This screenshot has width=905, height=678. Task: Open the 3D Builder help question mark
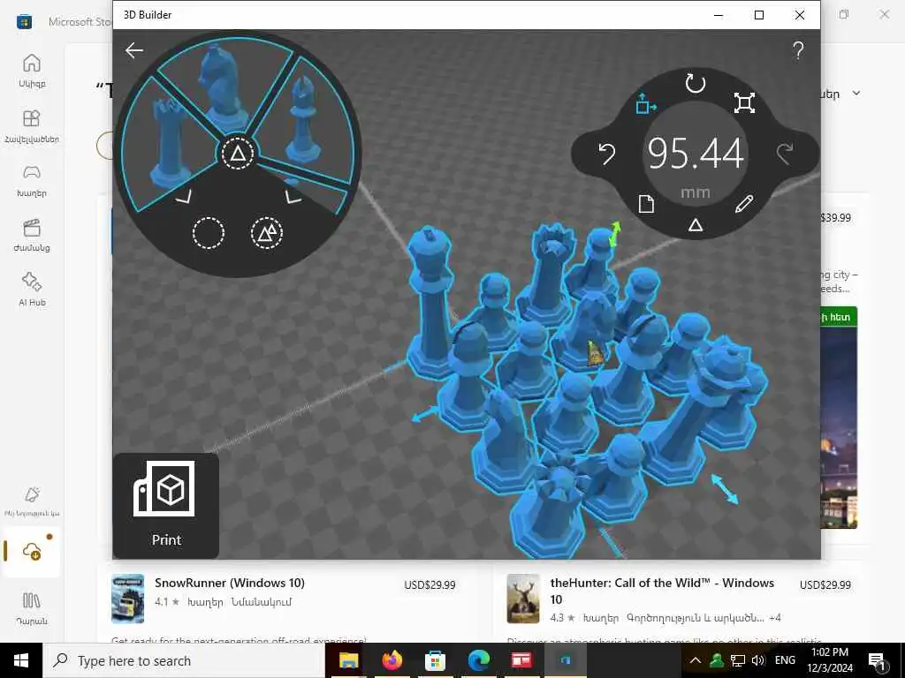tap(798, 50)
